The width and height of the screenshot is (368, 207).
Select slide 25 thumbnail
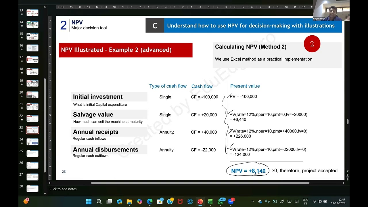click(x=32, y=154)
